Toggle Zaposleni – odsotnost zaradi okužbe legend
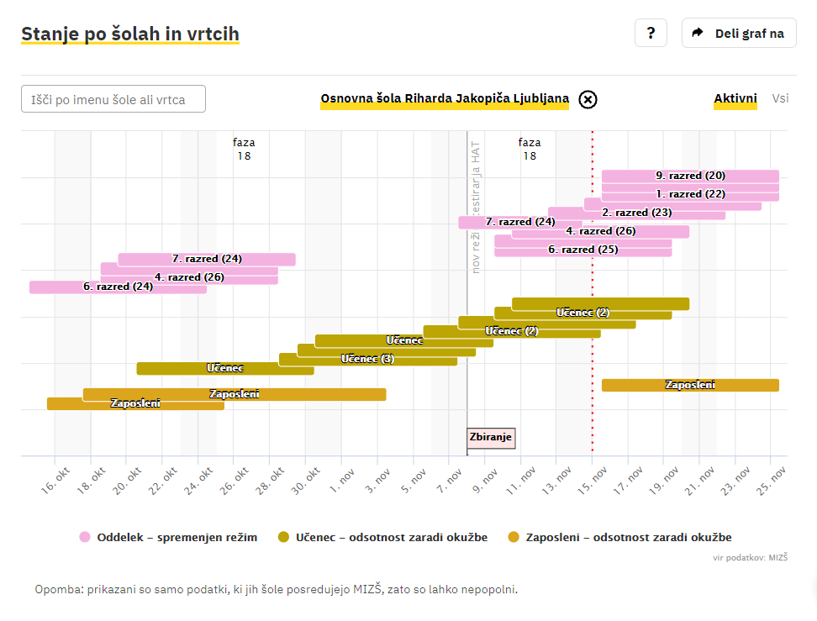Screen dimensions: 817x621 pyautogui.click(x=629, y=537)
